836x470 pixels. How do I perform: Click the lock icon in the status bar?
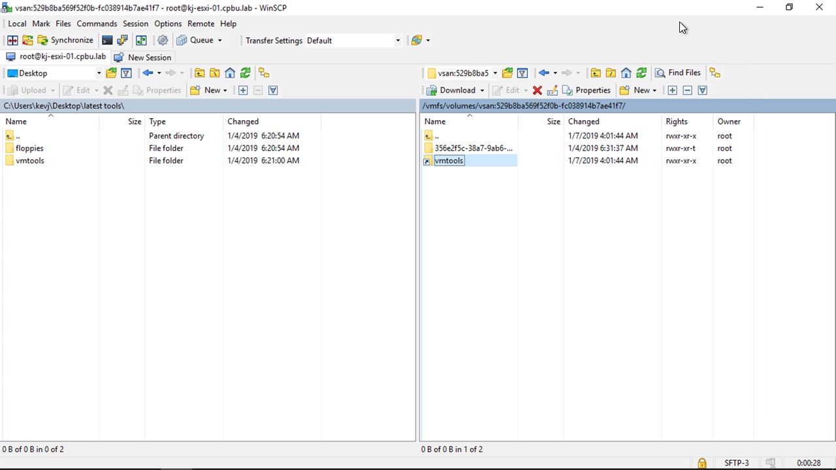(x=701, y=463)
